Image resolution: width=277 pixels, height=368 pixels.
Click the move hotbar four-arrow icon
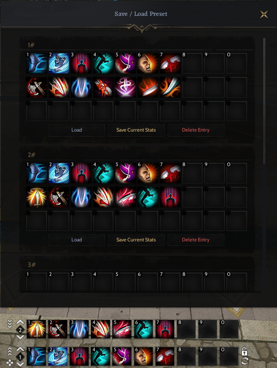pyautogui.click(x=10, y=363)
